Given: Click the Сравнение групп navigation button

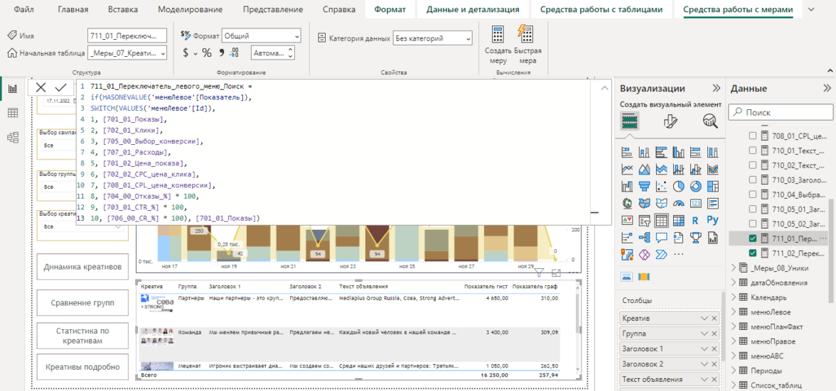Looking at the screenshot, I should (82, 303).
